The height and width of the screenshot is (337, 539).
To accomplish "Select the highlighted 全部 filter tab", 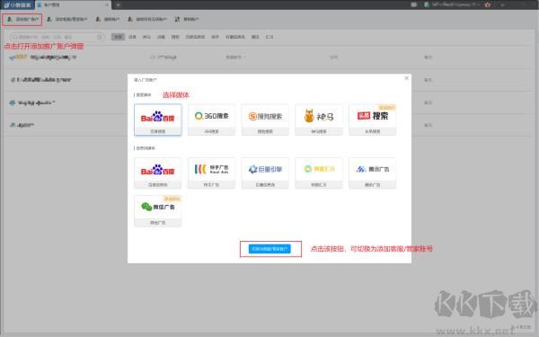I will tap(118, 37).
